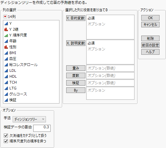Select column name LTG

coord(13,88)
